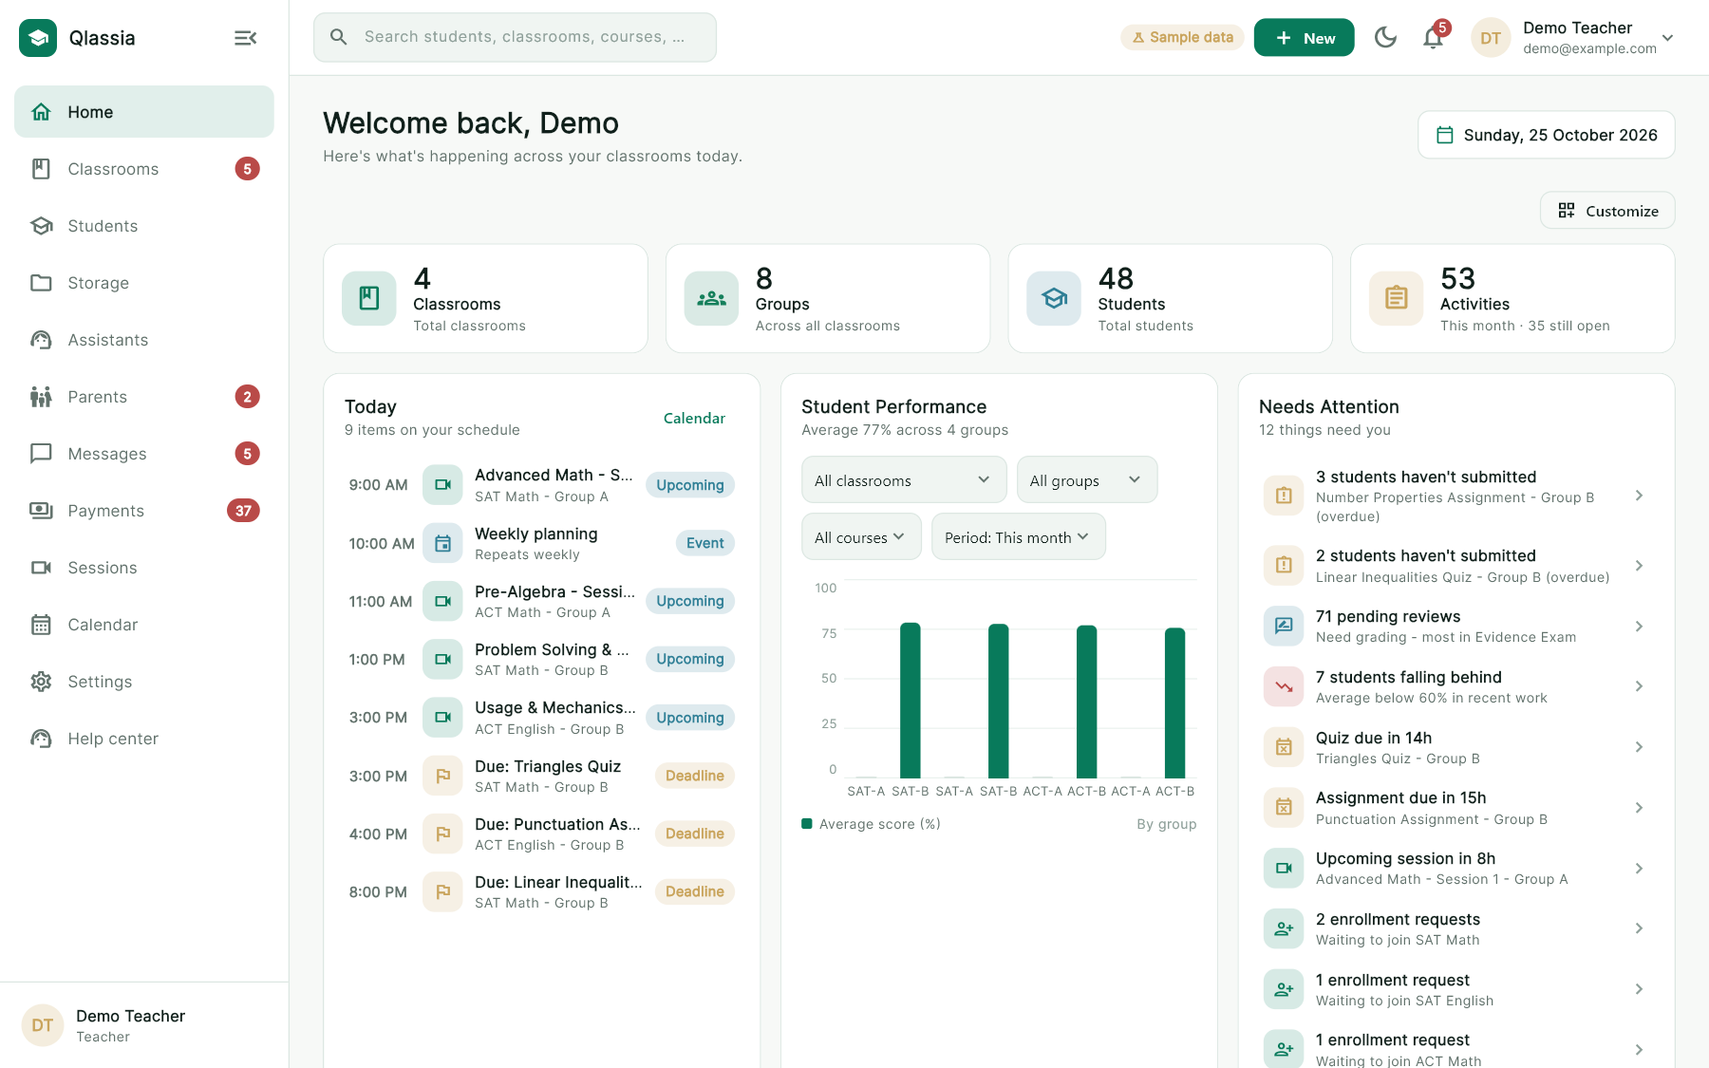Collapse the sidebar with the menu icon
The image size is (1709, 1068).
(x=245, y=38)
